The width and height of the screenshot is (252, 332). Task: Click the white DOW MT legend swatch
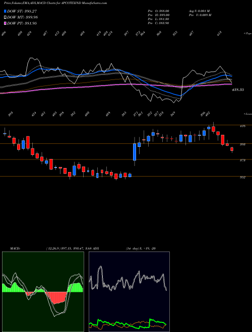tap(5, 17)
